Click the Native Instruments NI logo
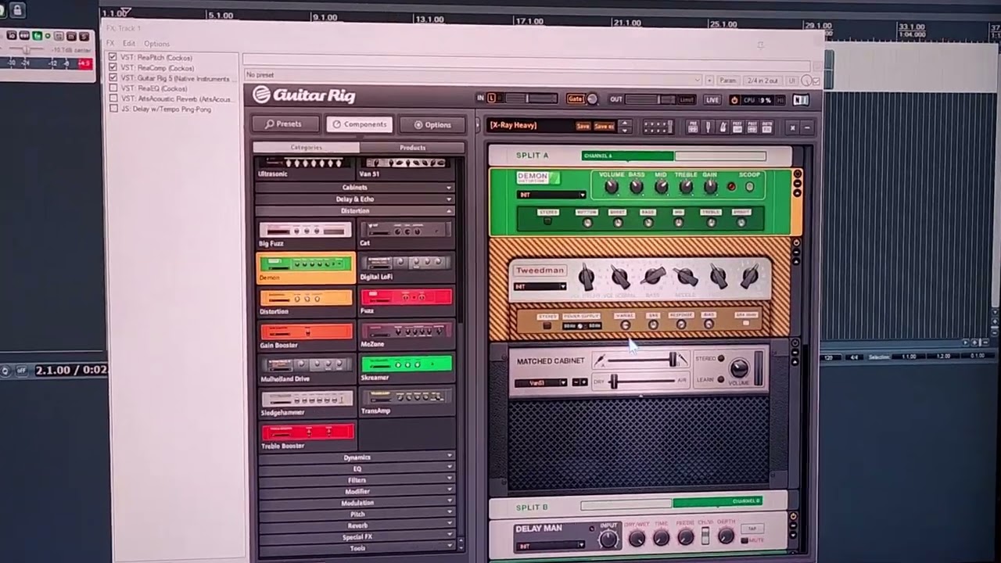The width and height of the screenshot is (1001, 563). (x=800, y=100)
